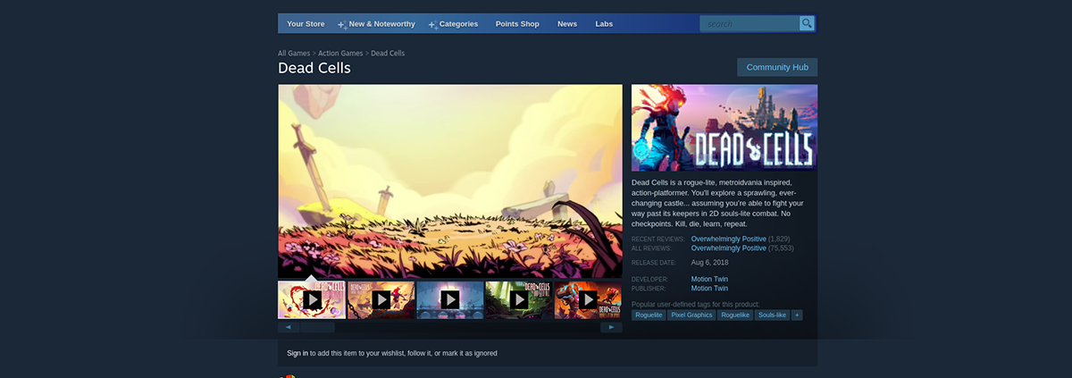This screenshot has width=1072, height=378.
Task: Click the store search input field
Action: tap(750, 23)
